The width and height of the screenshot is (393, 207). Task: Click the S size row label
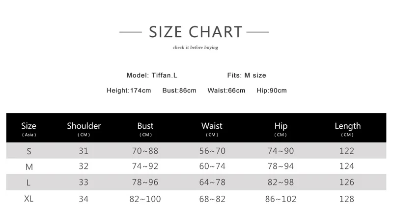pos(29,151)
